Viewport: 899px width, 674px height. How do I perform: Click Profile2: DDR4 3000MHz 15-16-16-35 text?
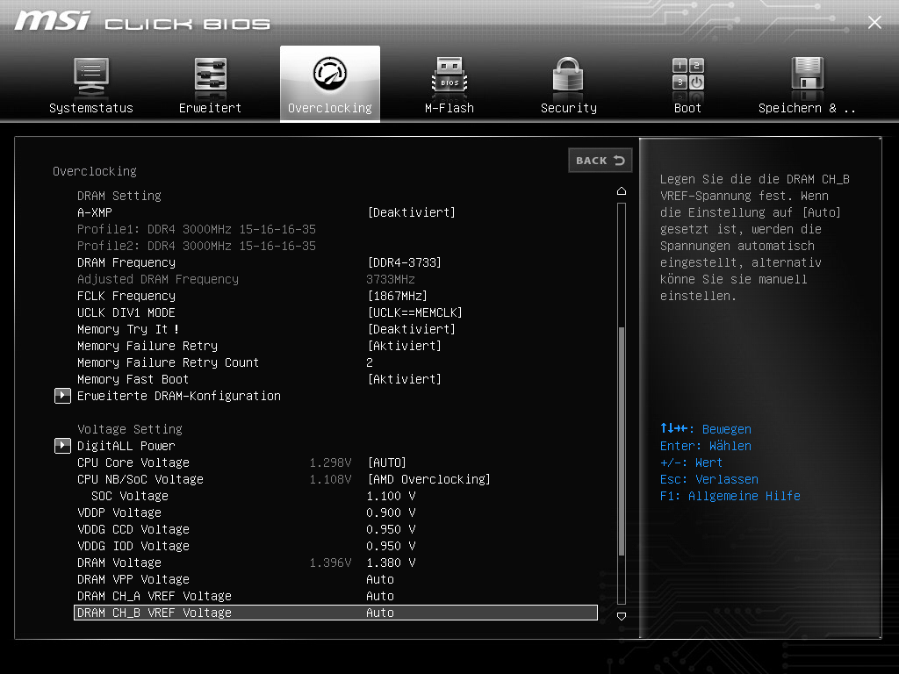197,246
